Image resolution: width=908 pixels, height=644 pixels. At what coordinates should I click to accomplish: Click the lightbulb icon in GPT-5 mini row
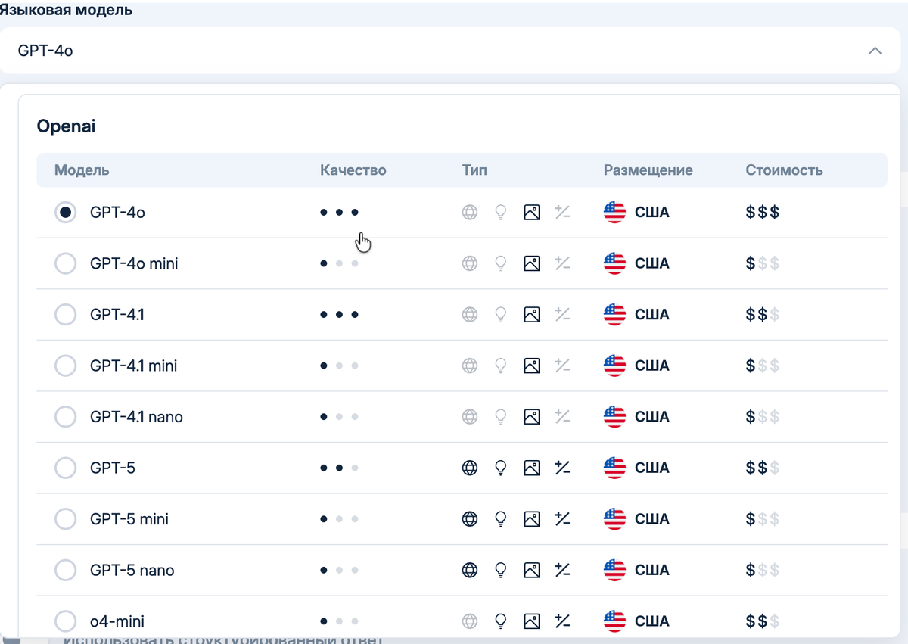(x=500, y=519)
